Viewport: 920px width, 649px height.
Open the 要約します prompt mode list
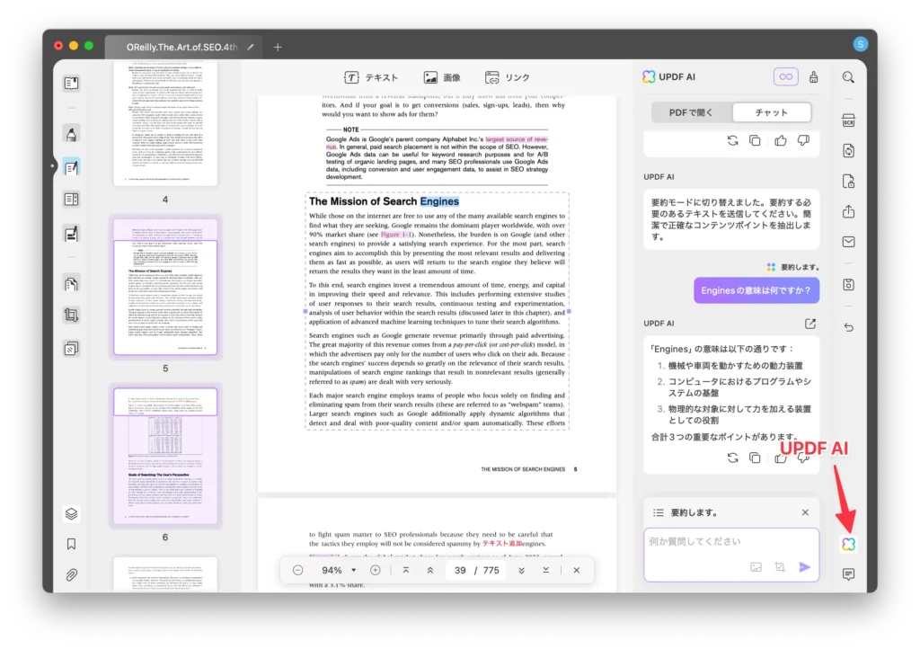coord(659,512)
